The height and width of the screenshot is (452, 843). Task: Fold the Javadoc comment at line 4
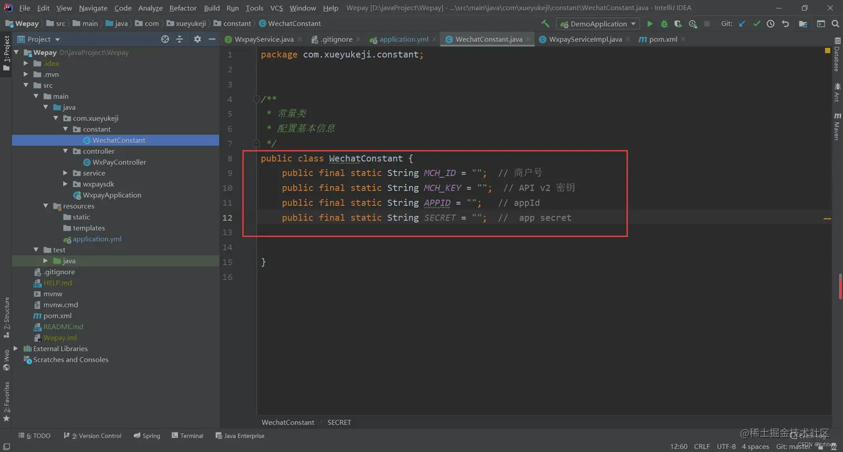tap(256, 99)
